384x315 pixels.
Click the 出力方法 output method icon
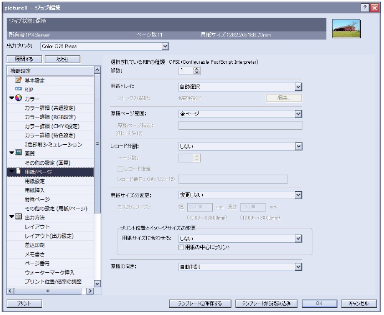(x=18, y=217)
